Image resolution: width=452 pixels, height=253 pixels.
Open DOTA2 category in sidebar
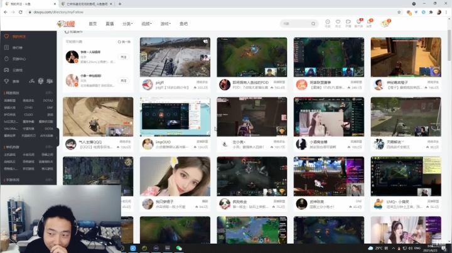pyautogui.click(x=48, y=101)
